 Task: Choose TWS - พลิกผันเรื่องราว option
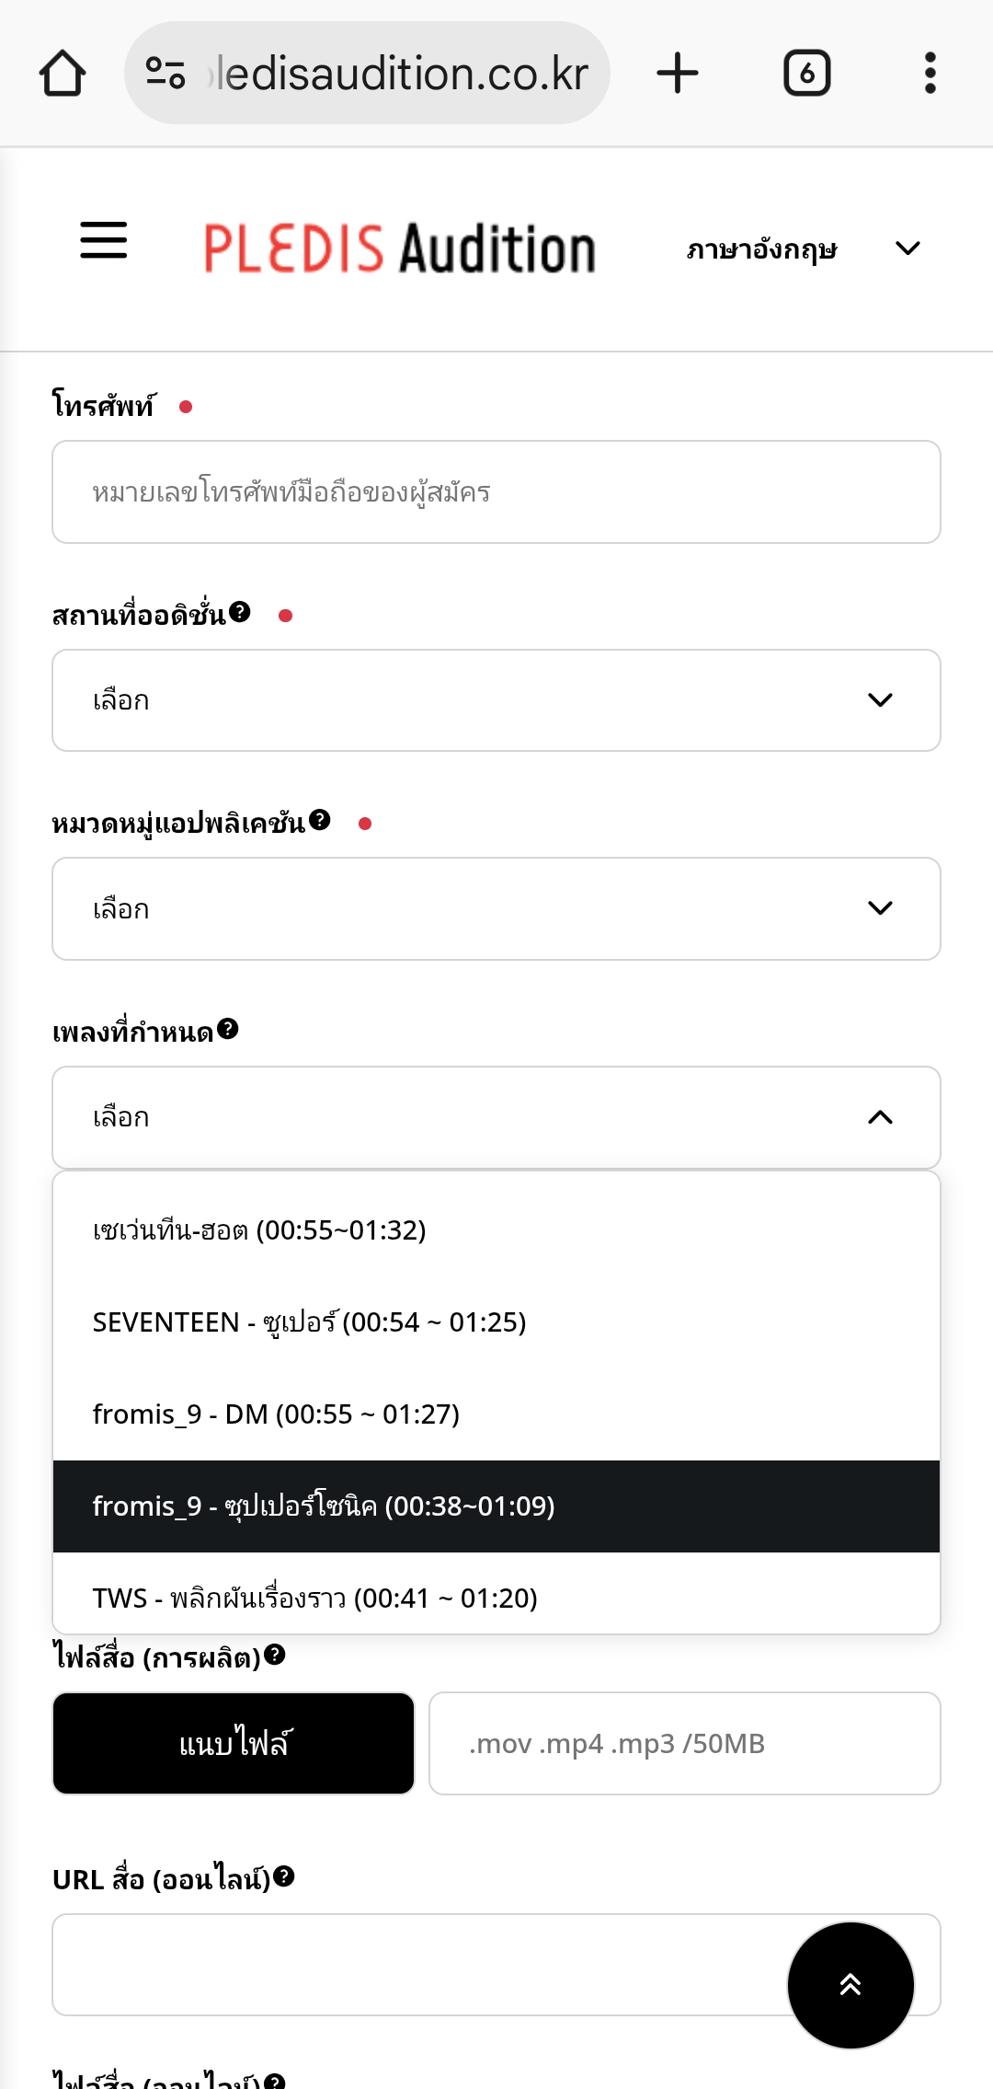(496, 1597)
